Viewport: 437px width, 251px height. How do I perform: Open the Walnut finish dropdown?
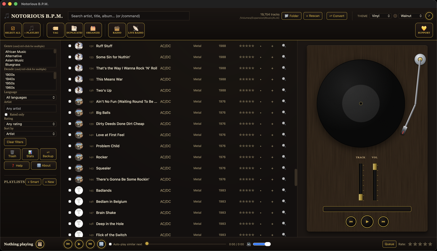click(x=411, y=16)
